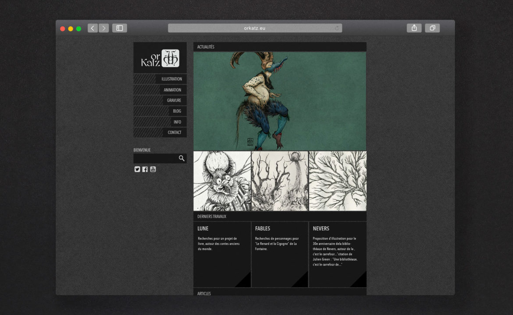513x315 pixels.
Task: Toggle the Safari sidebar button
Action: point(119,28)
